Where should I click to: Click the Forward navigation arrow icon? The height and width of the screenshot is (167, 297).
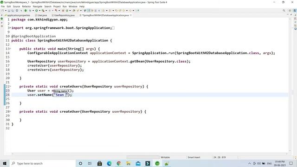130,11
